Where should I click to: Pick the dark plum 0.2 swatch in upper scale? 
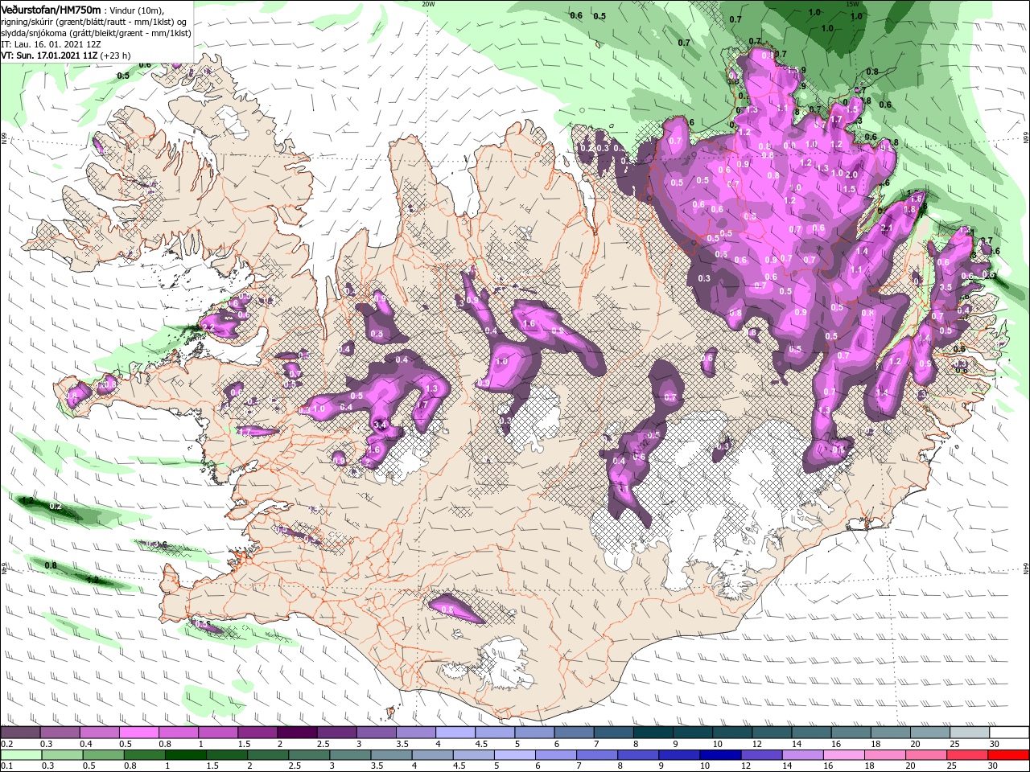pos(20,733)
